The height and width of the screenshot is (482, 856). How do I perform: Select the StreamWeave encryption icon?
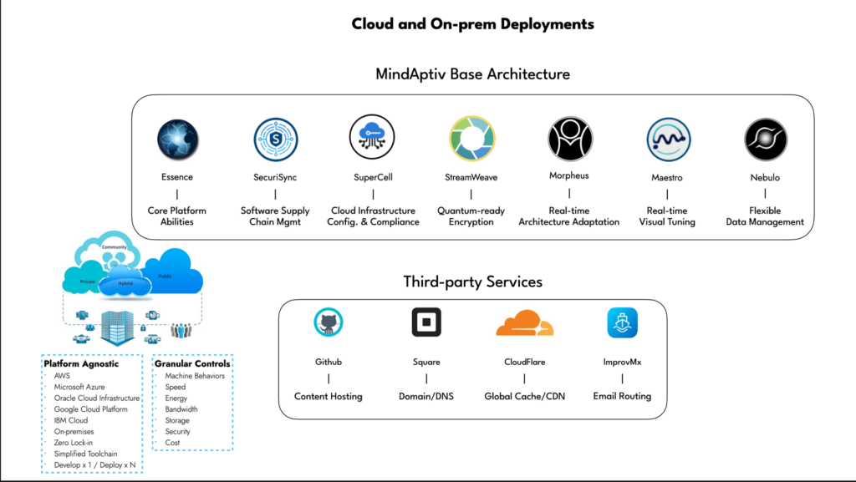coord(471,138)
